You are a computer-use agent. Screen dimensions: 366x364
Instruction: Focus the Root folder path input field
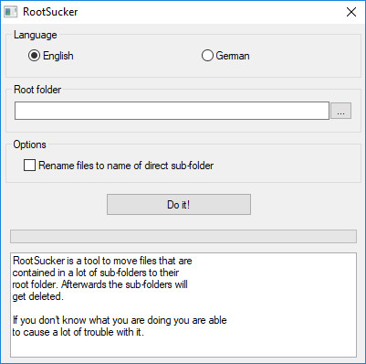pyautogui.click(x=172, y=111)
